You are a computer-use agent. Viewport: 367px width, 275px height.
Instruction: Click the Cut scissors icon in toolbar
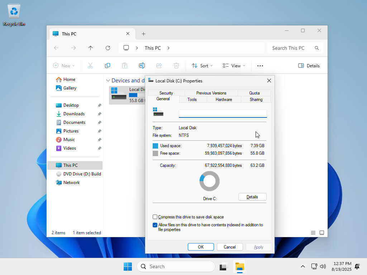click(x=90, y=66)
